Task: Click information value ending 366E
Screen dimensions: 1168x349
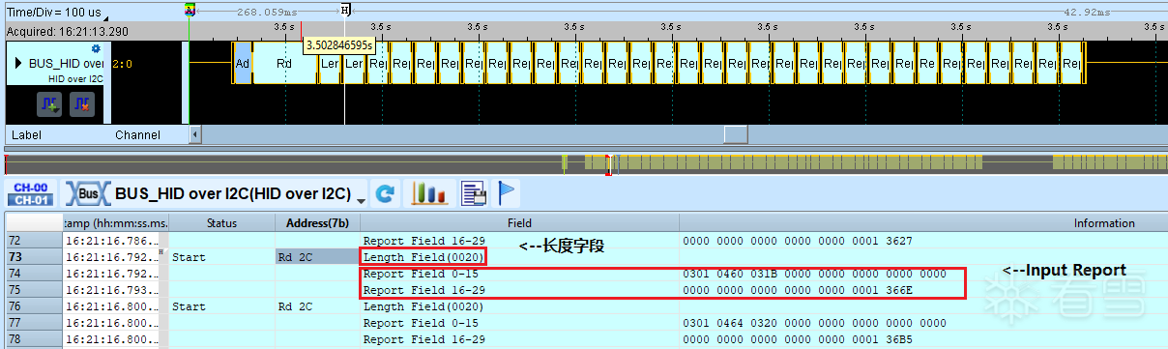Action: [x=797, y=290]
